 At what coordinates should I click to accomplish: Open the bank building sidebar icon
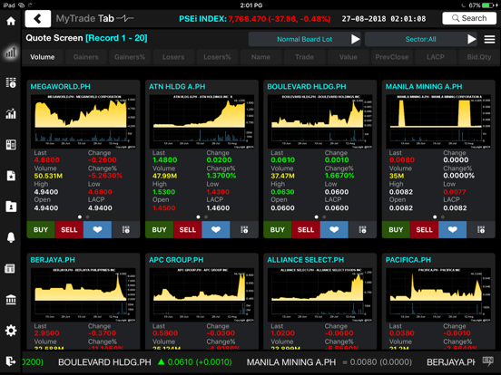click(x=11, y=300)
